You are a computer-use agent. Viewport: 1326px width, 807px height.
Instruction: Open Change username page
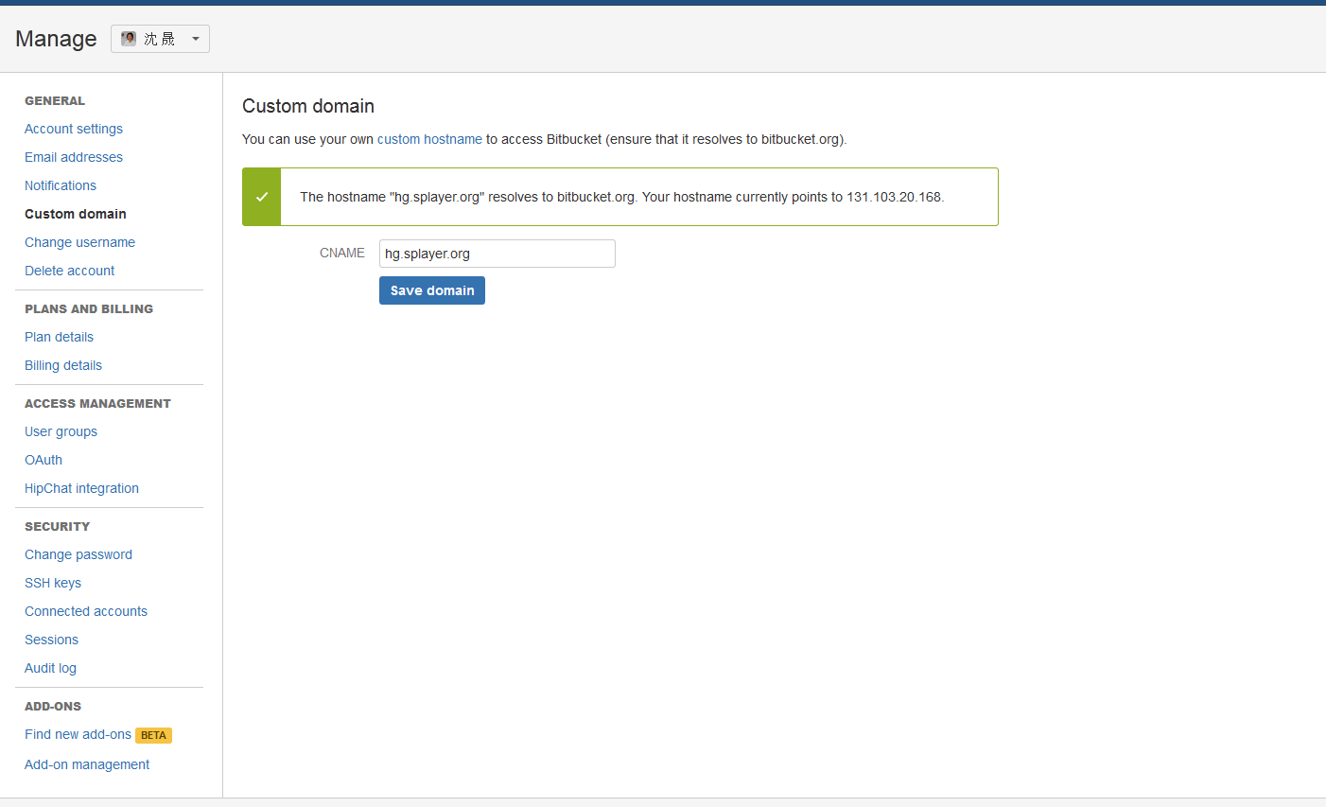point(79,242)
